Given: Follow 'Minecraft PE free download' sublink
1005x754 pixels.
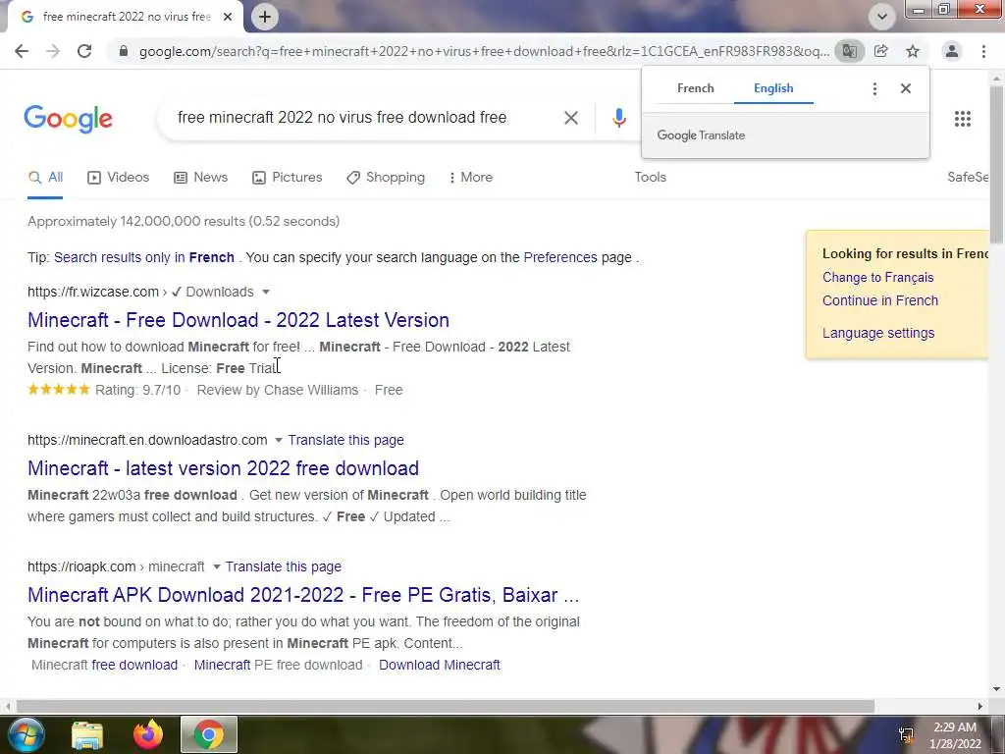Looking at the screenshot, I should [x=278, y=665].
